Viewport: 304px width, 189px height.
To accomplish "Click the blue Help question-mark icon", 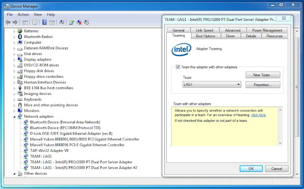I will pyautogui.click(x=44, y=22).
